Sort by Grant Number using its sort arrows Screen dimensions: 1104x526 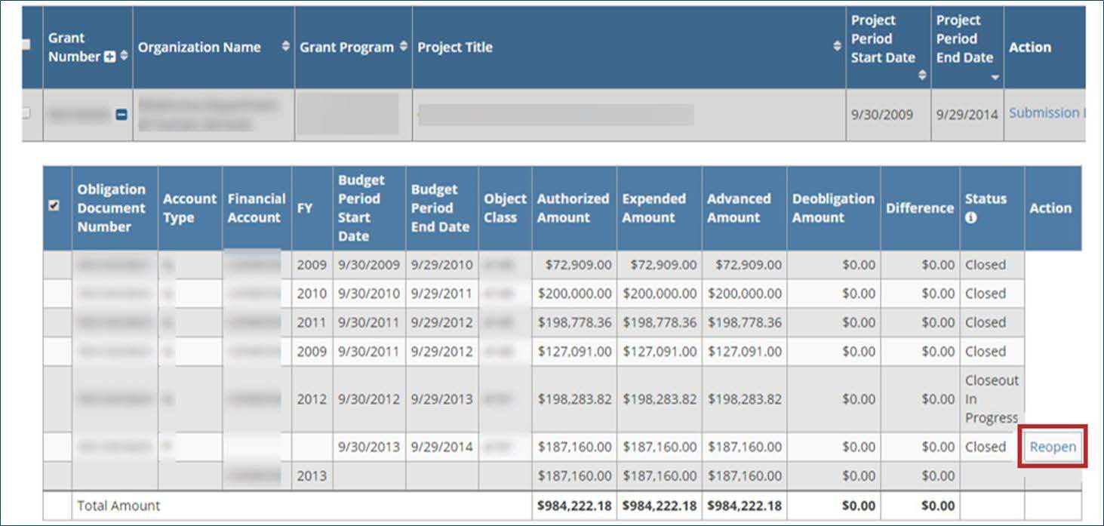pyautogui.click(x=124, y=57)
